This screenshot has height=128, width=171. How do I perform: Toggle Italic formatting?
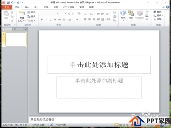tap(46, 19)
